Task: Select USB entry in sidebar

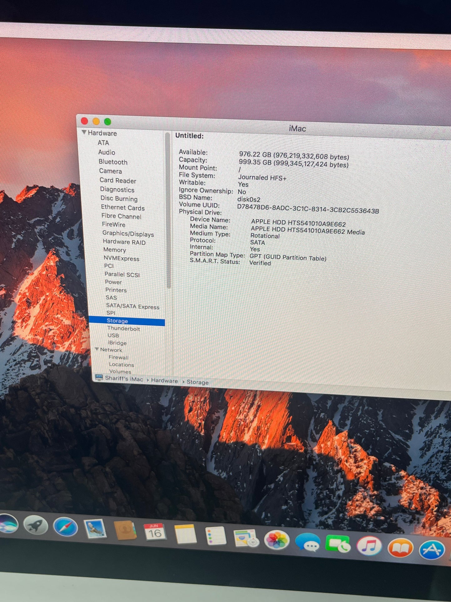Action: pos(113,335)
